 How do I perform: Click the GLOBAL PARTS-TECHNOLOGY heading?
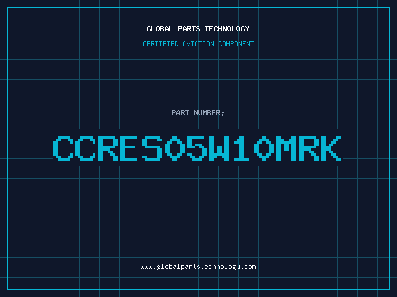pos(198,29)
